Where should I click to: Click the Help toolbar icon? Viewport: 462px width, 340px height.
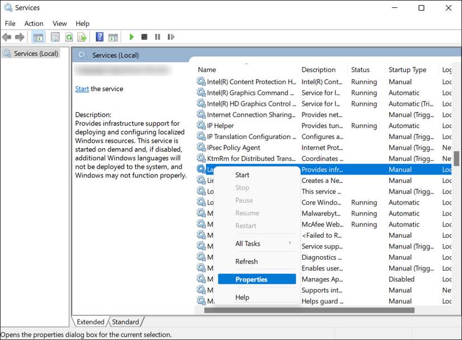100,37
